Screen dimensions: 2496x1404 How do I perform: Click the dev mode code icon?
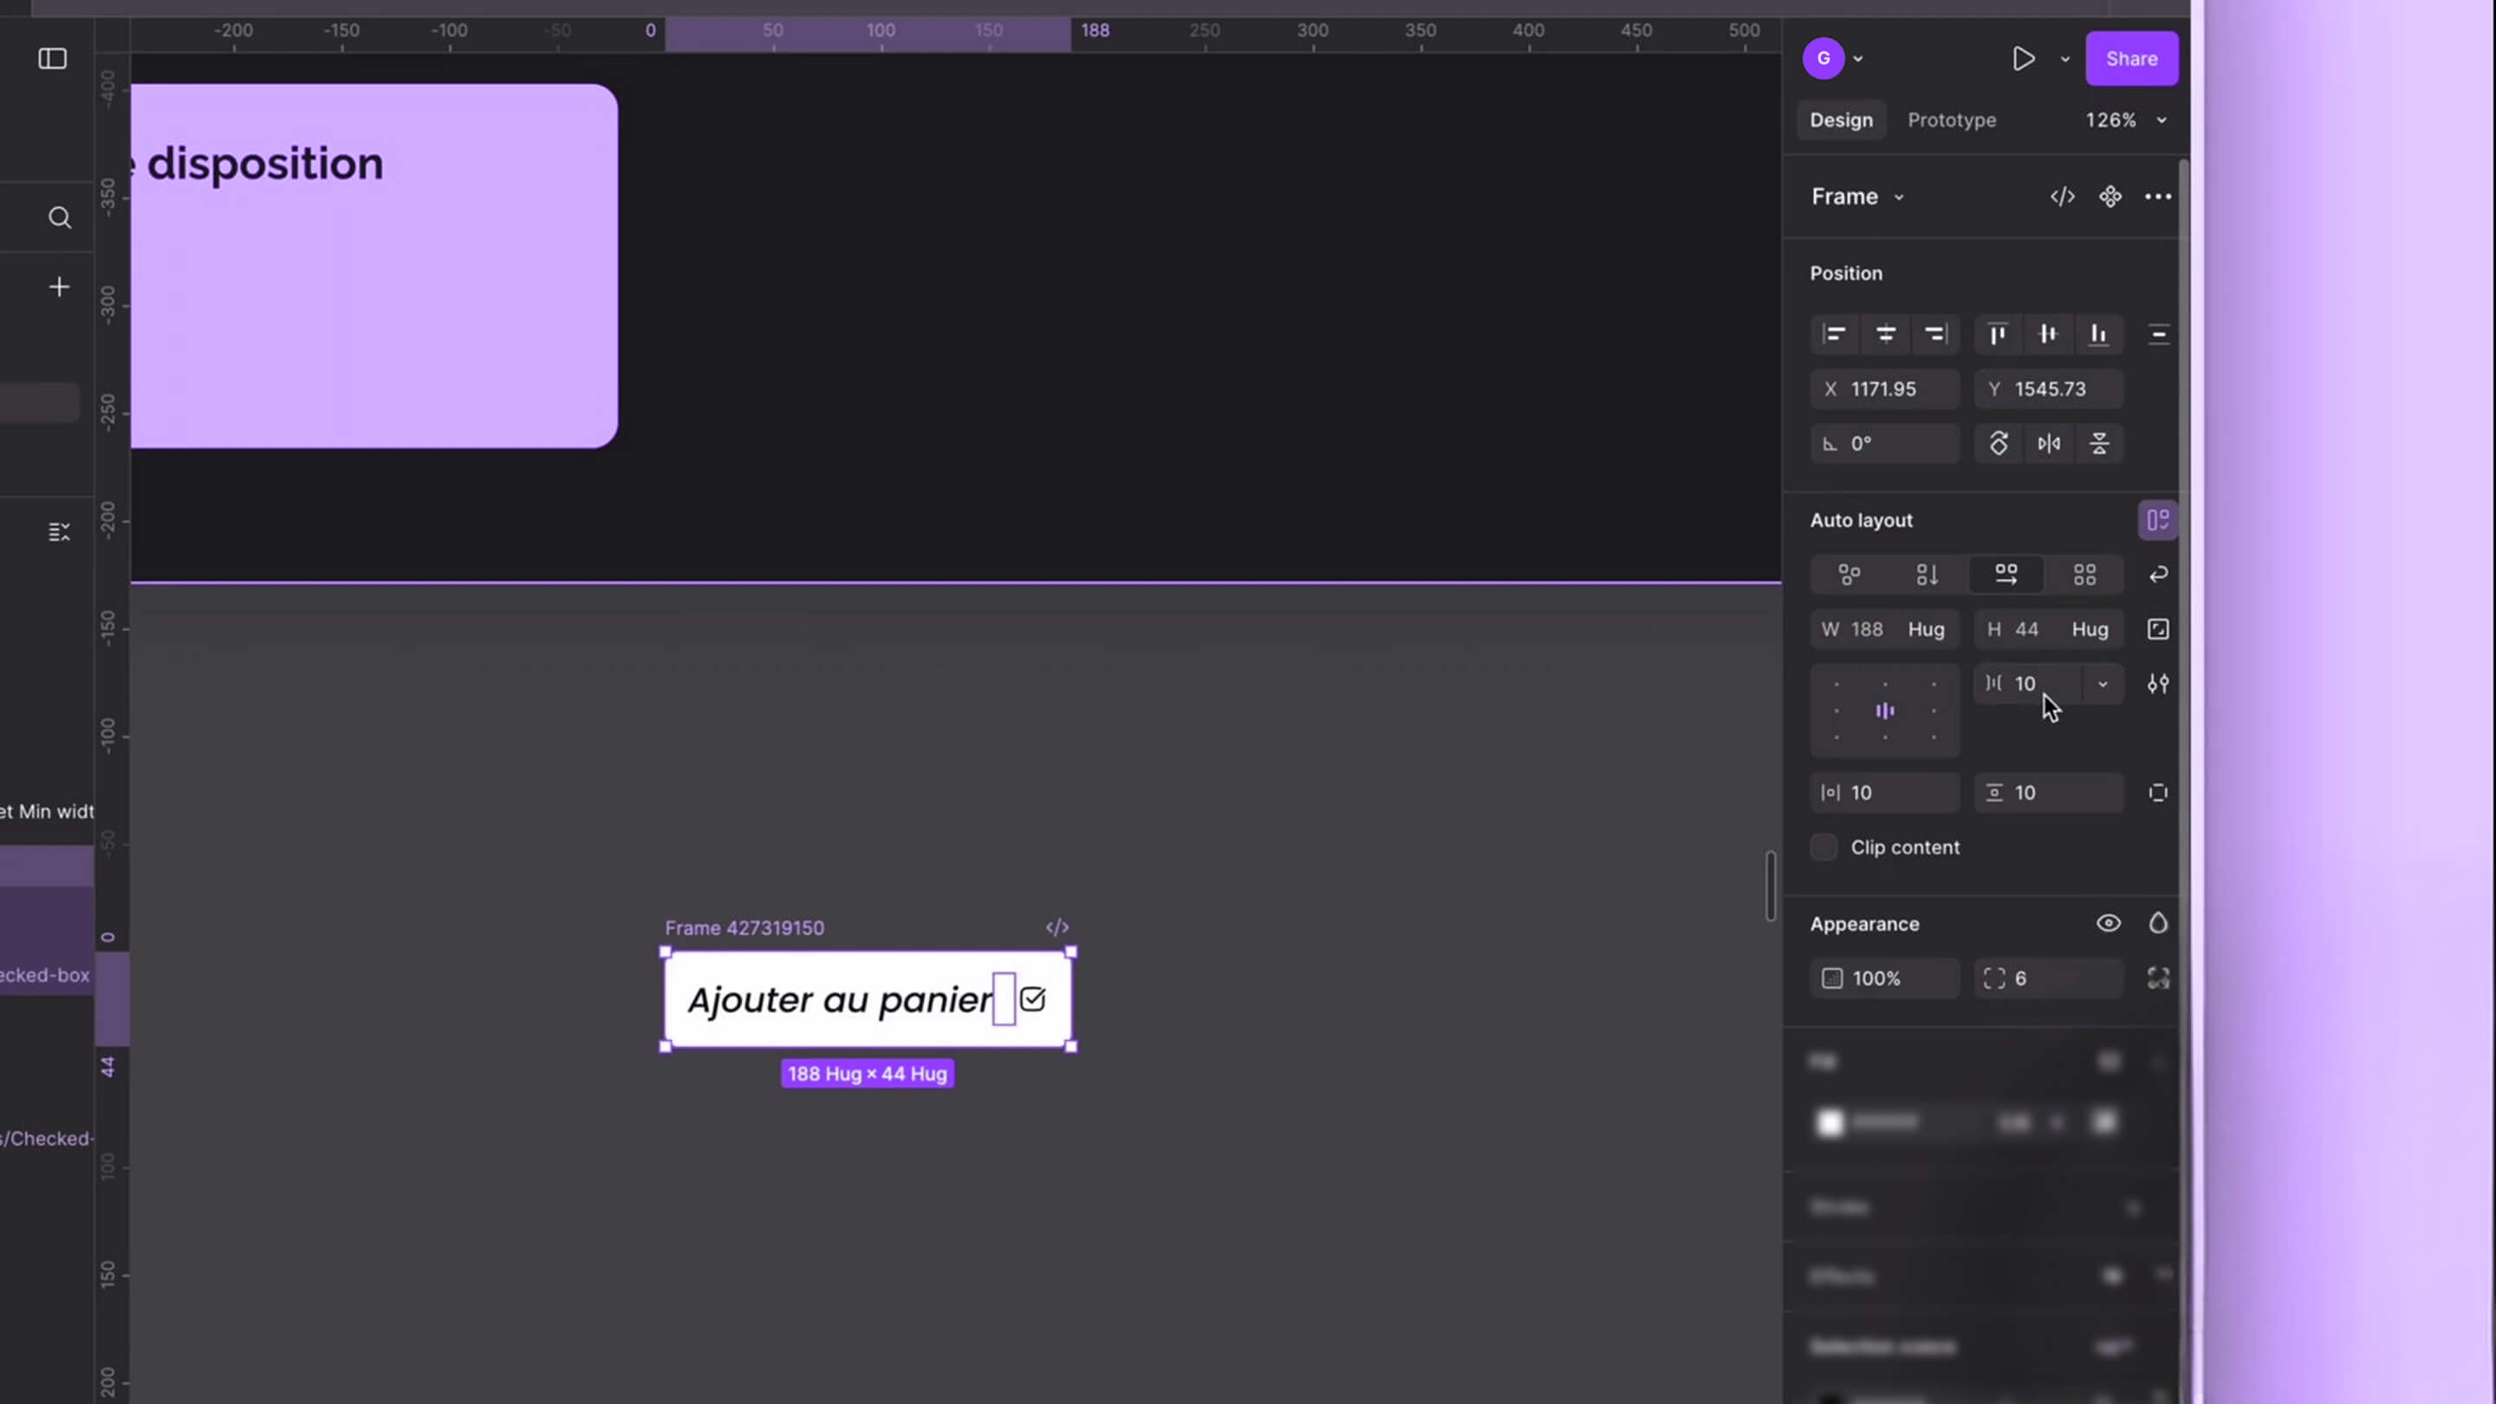[x=2062, y=197]
